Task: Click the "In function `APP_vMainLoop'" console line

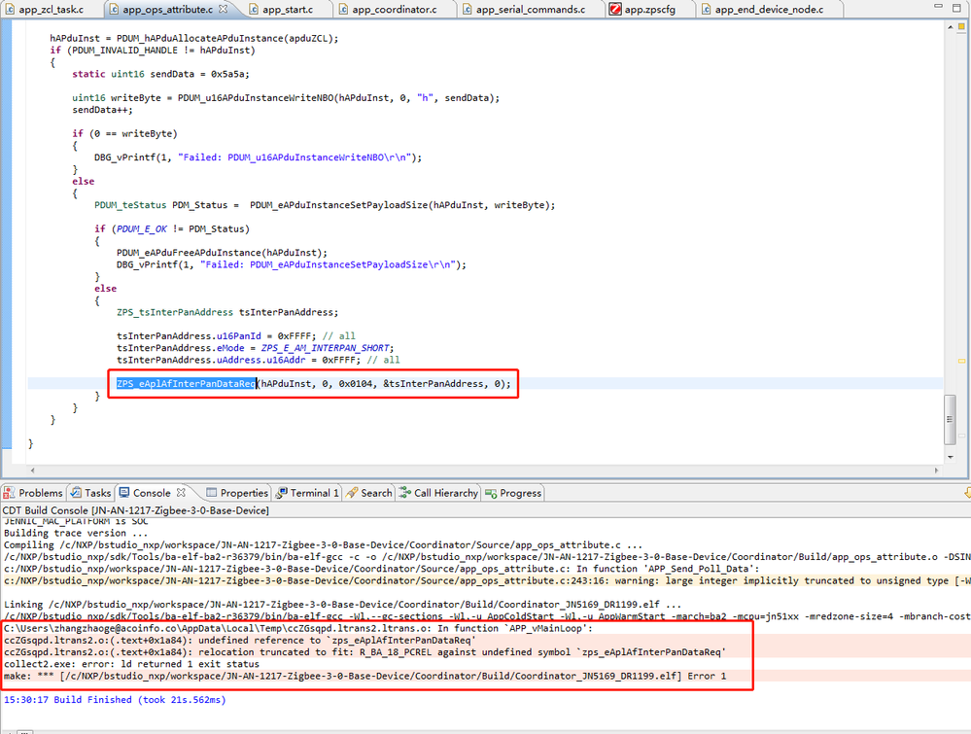Action: (x=297, y=628)
